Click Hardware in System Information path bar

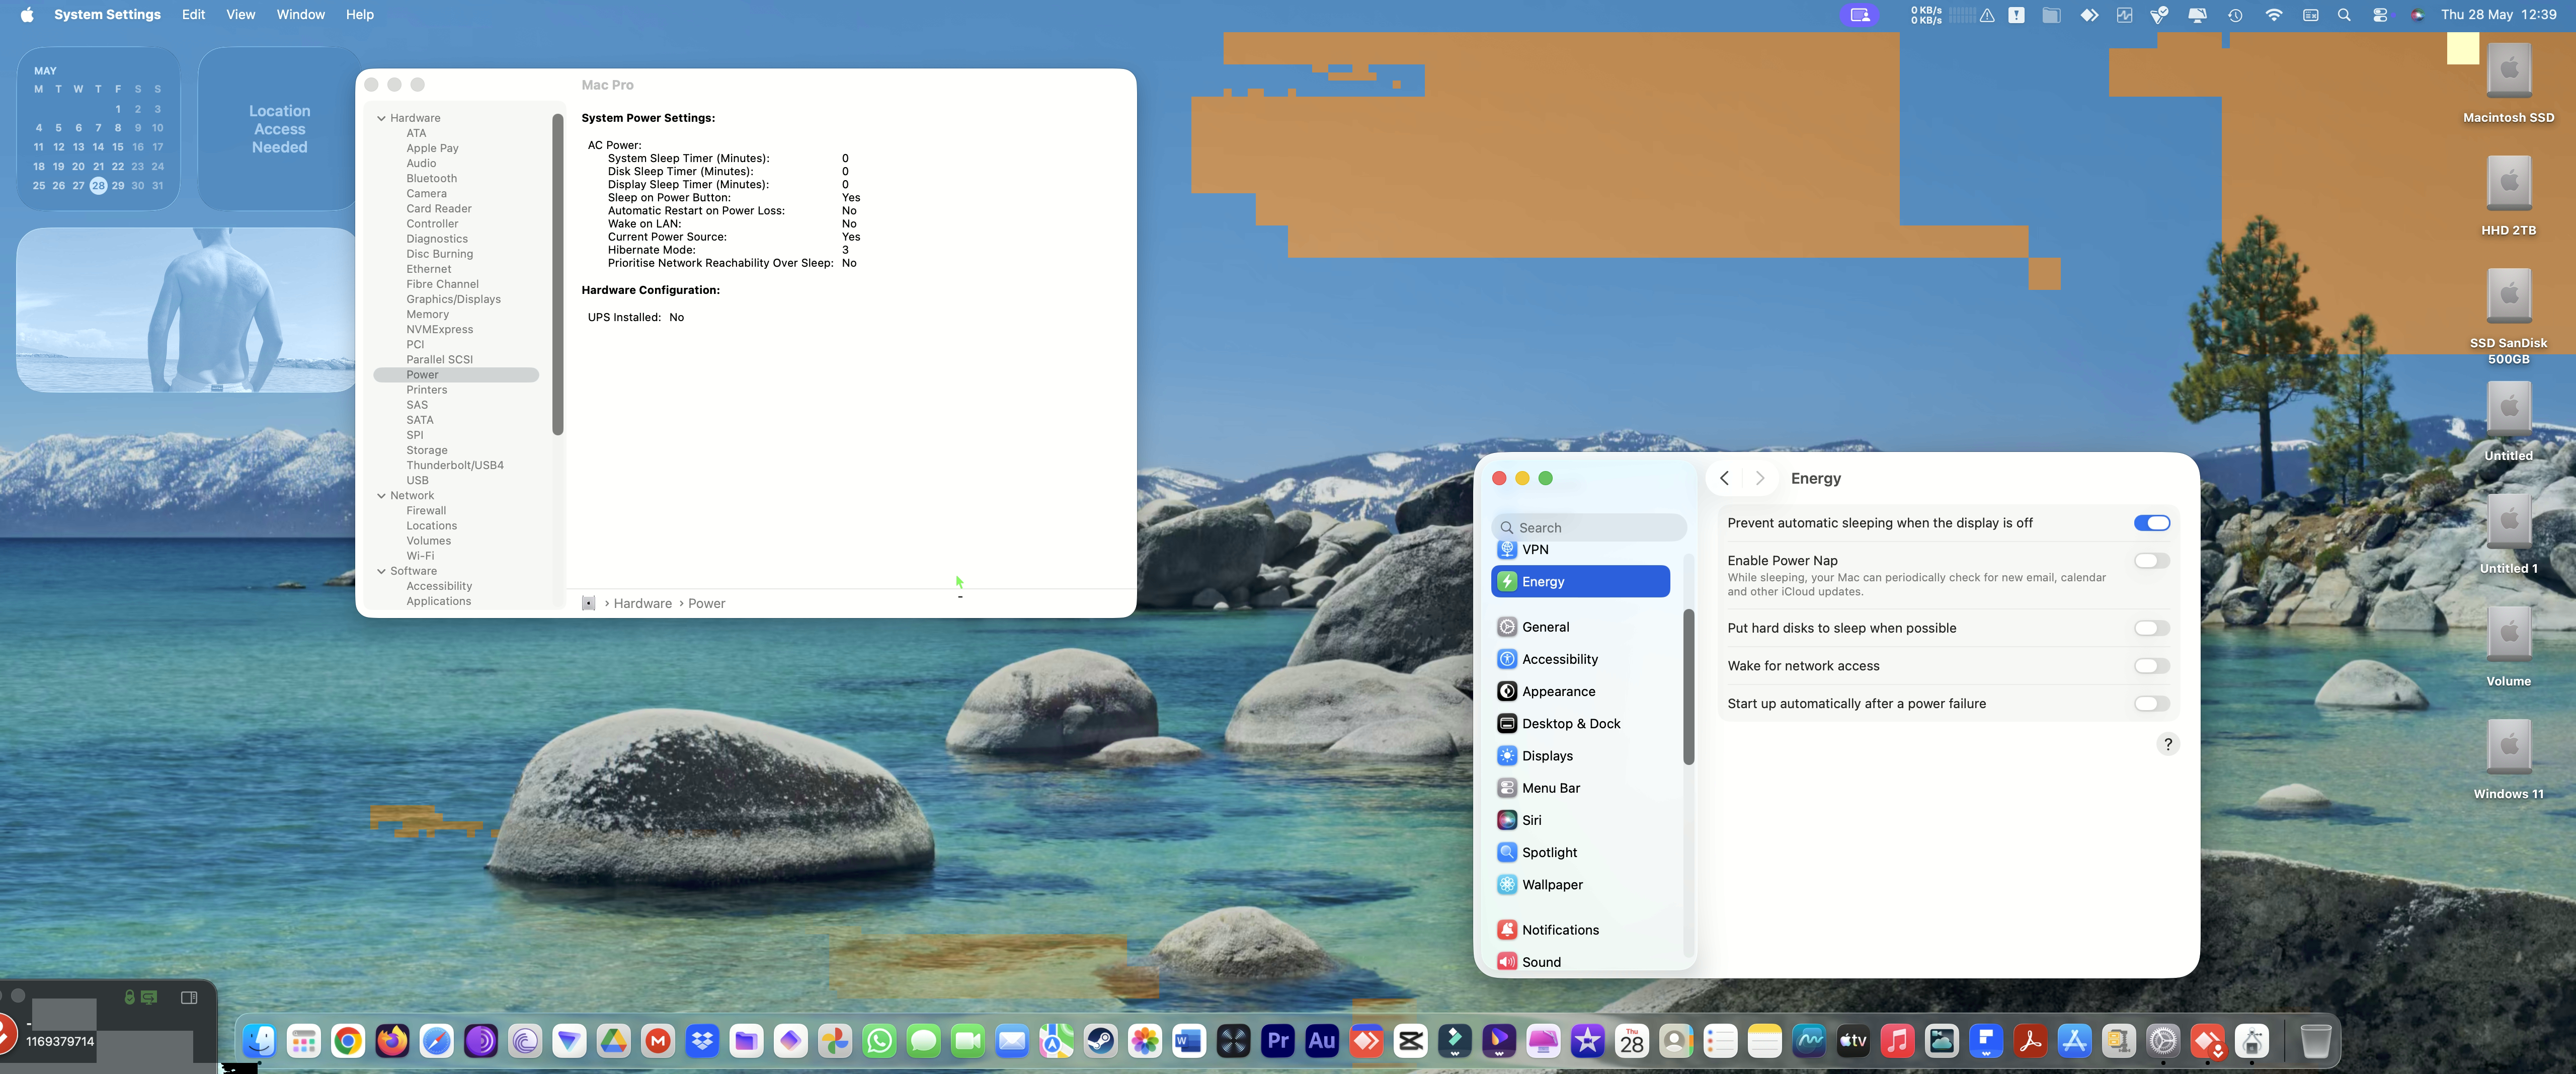tap(642, 603)
